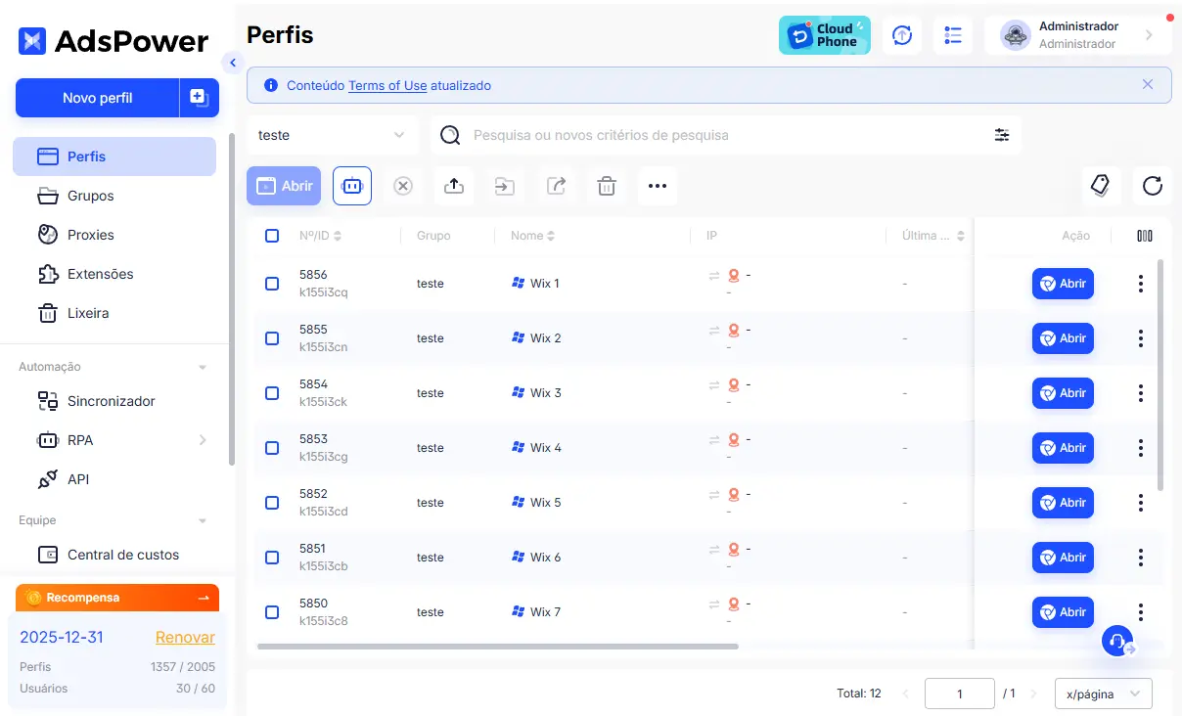Open the column settings icon
The width and height of the screenshot is (1182, 716).
pos(1144,236)
